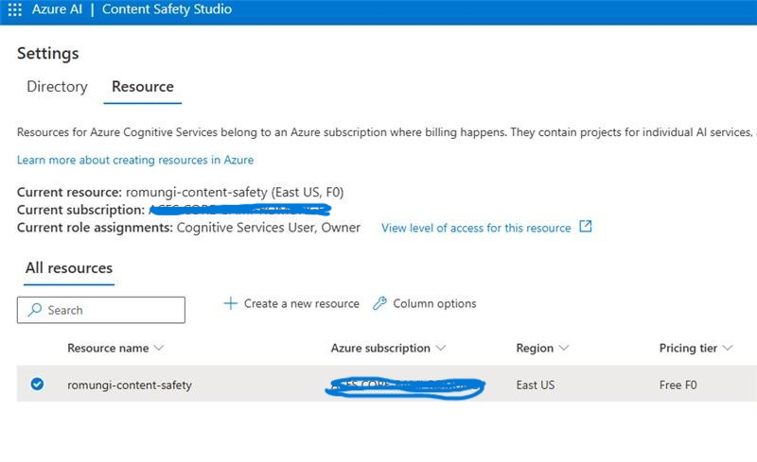Expand Pricing tier column chevron
This screenshot has height=462, width=757.
point(728,348)
